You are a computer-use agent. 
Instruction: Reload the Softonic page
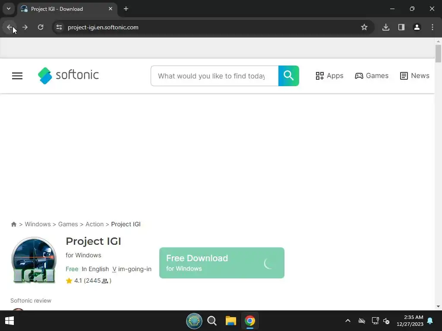(41, 27)
